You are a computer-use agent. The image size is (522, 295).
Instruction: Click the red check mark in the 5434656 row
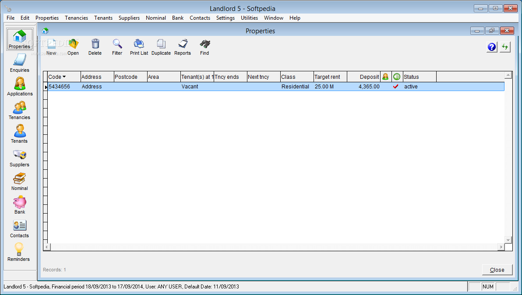point(395,87)
